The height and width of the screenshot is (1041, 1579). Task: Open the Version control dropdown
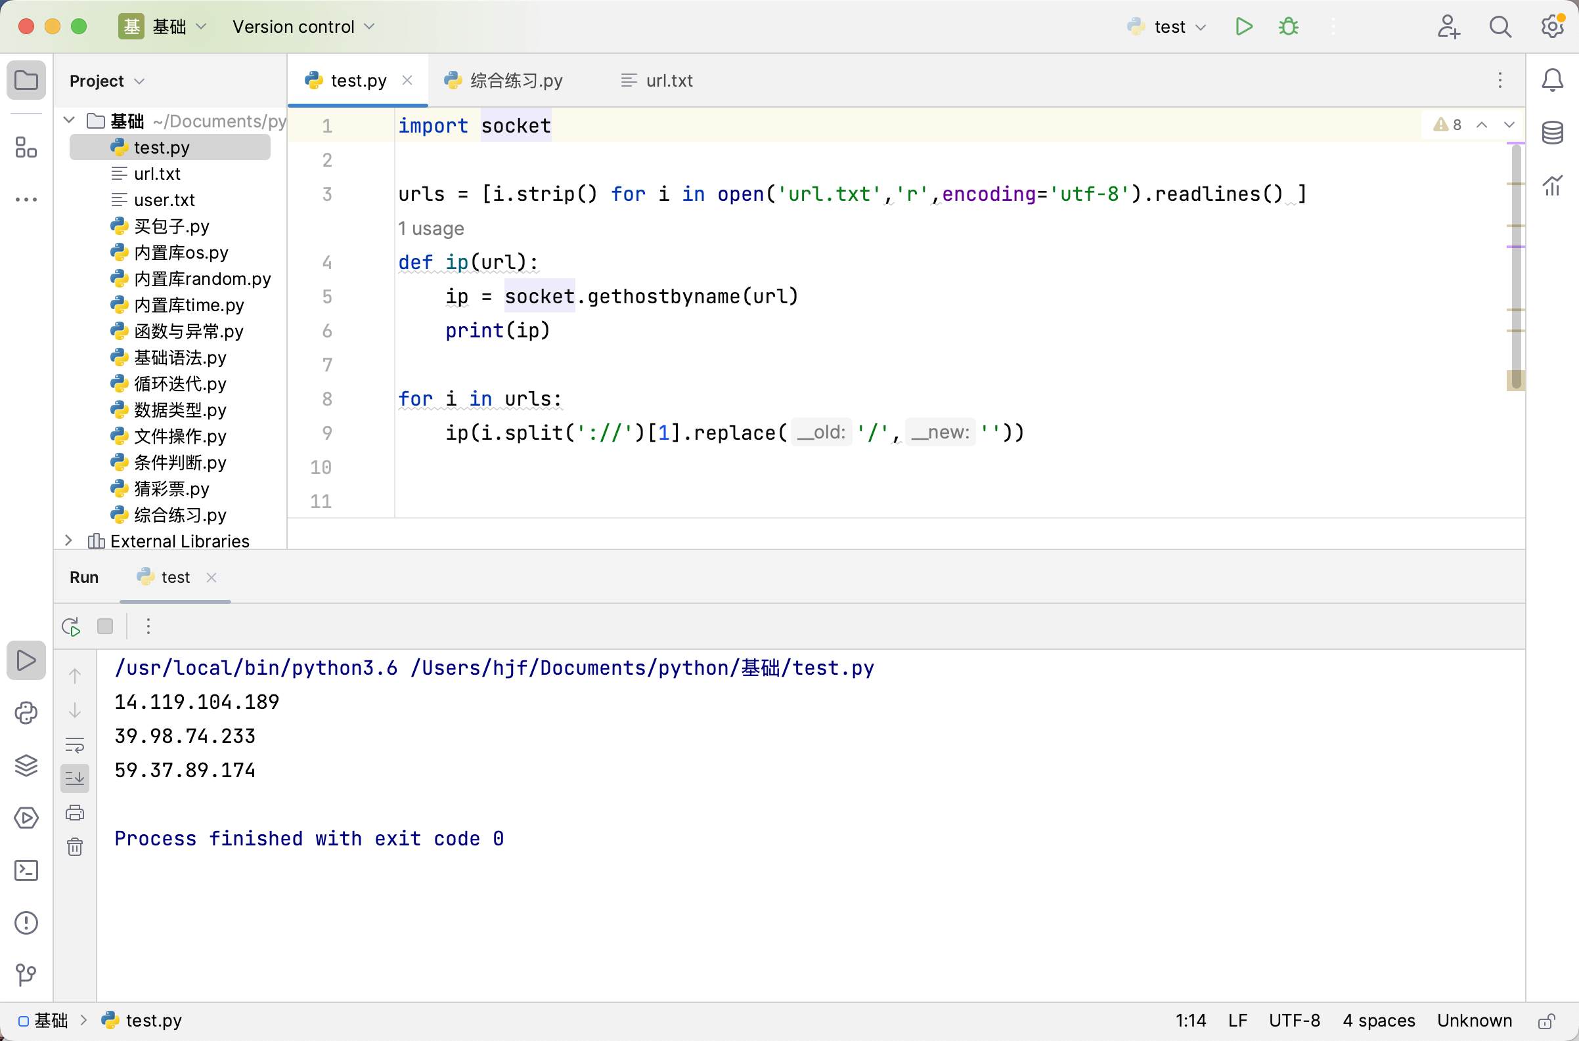pos(303,26)
